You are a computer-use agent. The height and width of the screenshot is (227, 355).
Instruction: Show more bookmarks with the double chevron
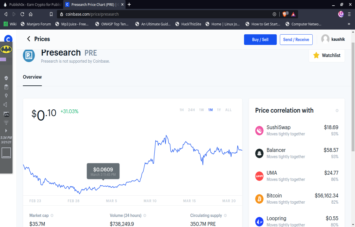pyautogui.click(x=348, y=24)
